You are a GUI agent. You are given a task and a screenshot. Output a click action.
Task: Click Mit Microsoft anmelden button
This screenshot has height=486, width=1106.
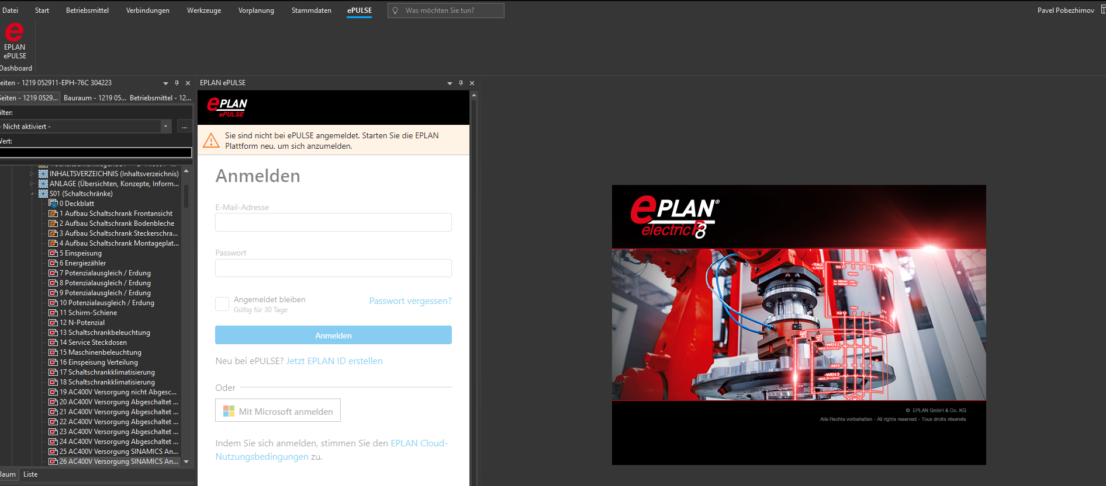[278, 411]
